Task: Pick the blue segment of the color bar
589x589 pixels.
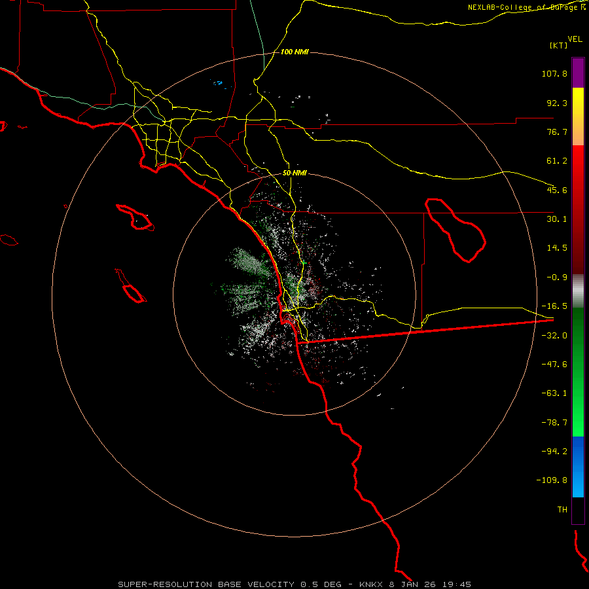Action: click(578, 467)
